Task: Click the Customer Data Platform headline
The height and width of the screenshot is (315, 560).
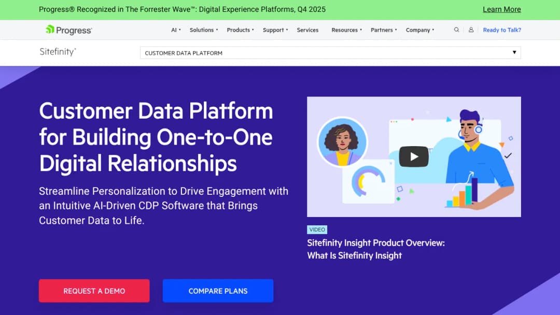Action: point(156,137)
